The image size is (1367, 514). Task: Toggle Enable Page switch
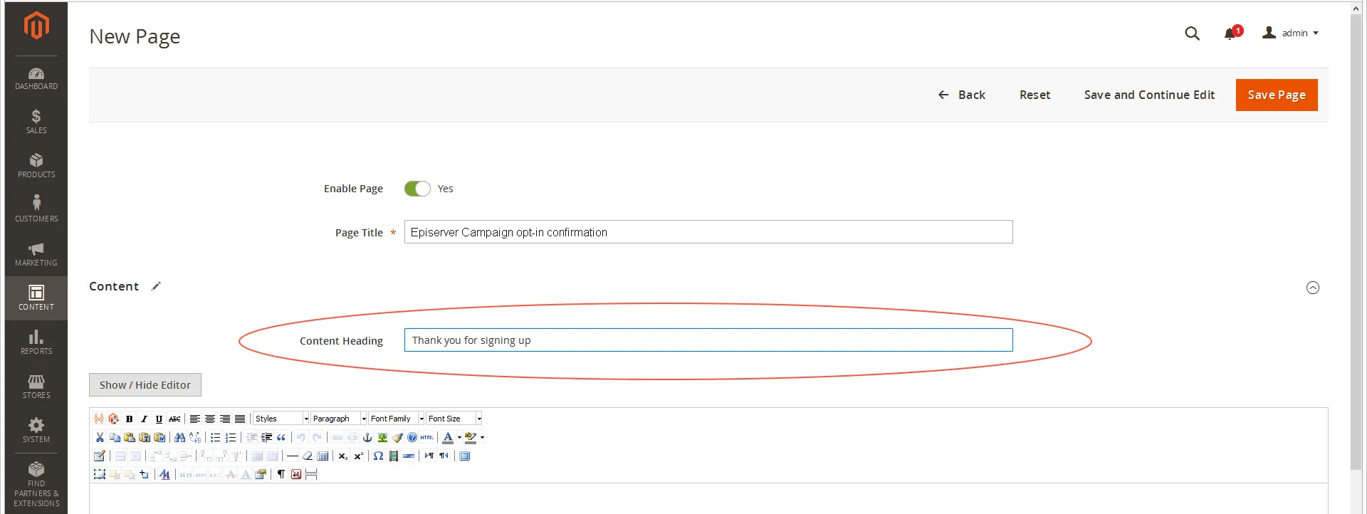point(417,189)
